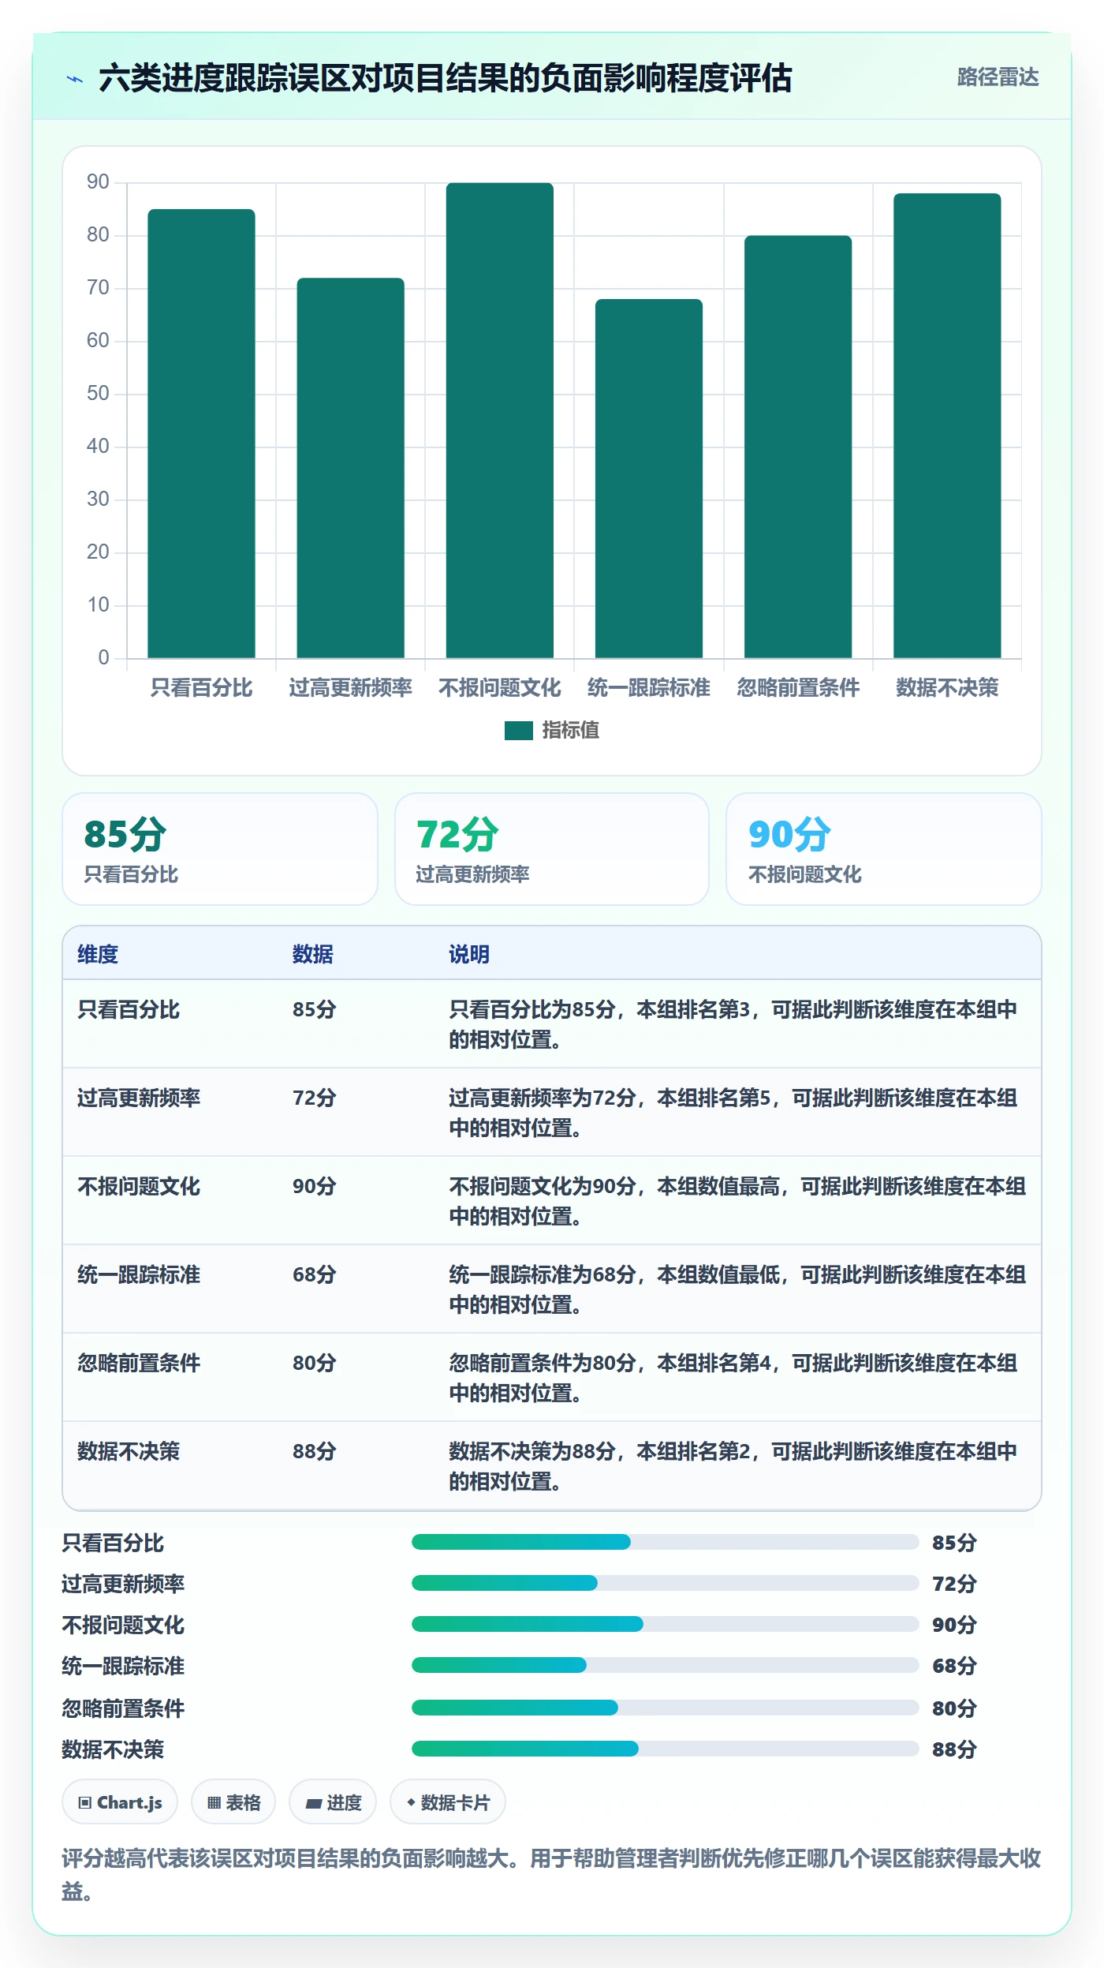The width and height of the screenshot is (1104, 1968).
Task: Select the 数据卡片 tag chip
Action: 448,1802
